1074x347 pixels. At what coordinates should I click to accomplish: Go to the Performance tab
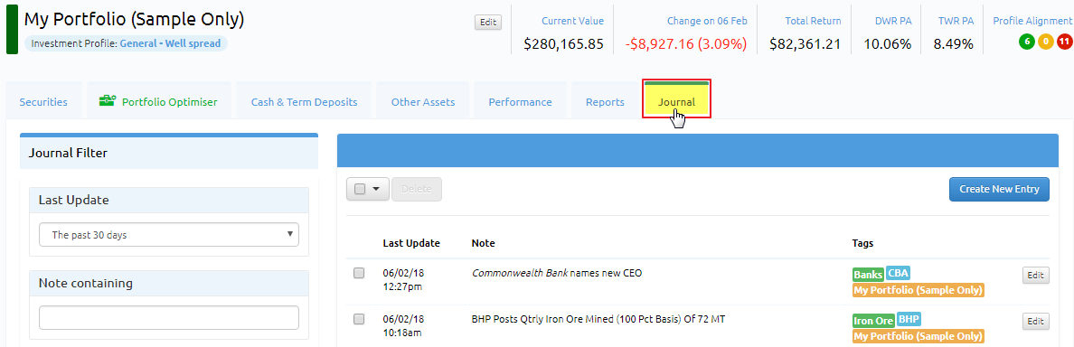click(520, 102)
